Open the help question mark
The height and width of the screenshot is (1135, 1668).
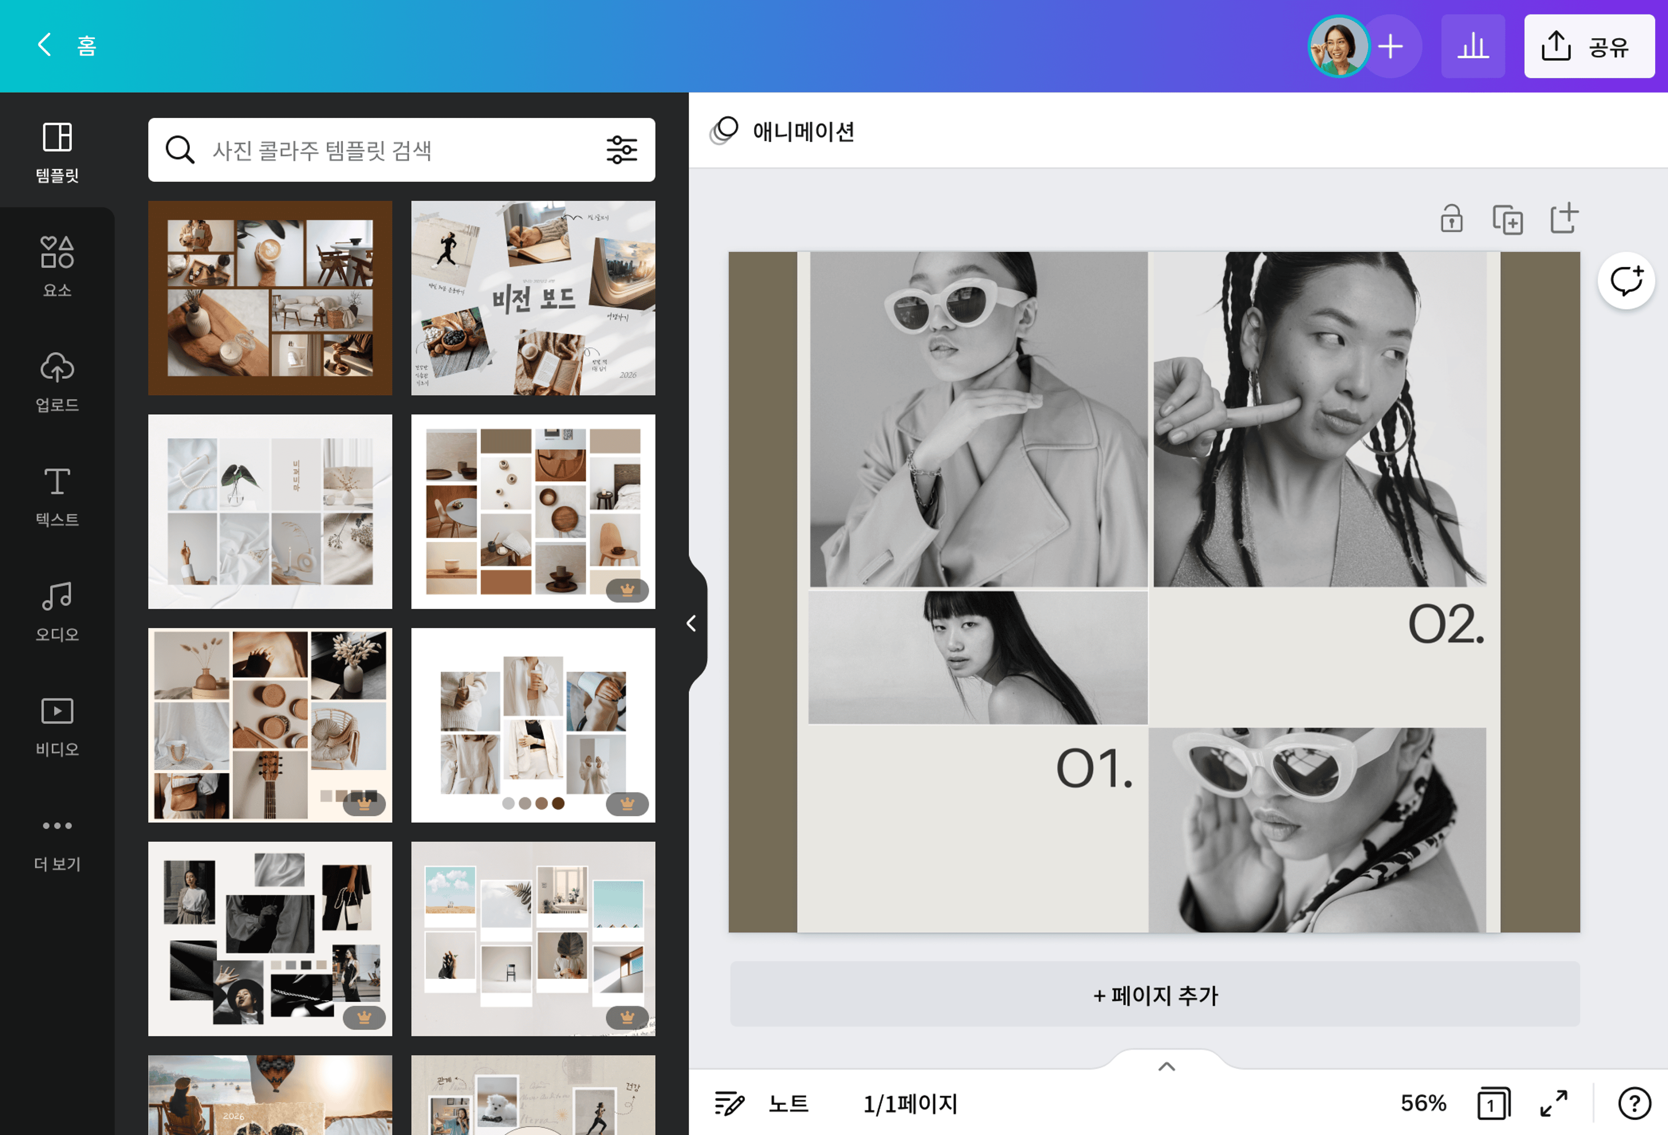(x=1634, y=1103)
